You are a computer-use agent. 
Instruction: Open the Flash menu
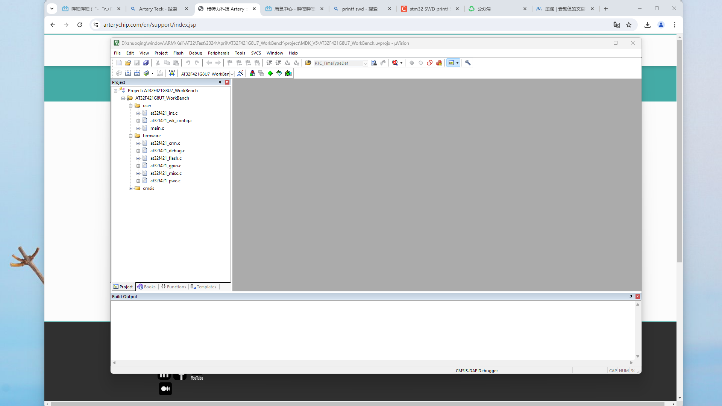coord(178,53)
